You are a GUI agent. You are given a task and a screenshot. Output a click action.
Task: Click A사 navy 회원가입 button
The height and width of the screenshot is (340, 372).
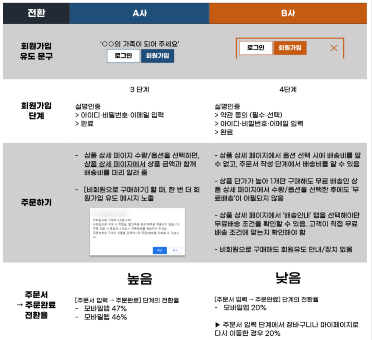157,56
